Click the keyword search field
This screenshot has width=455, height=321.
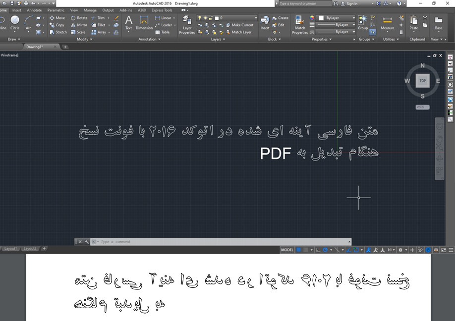(305, 3)
